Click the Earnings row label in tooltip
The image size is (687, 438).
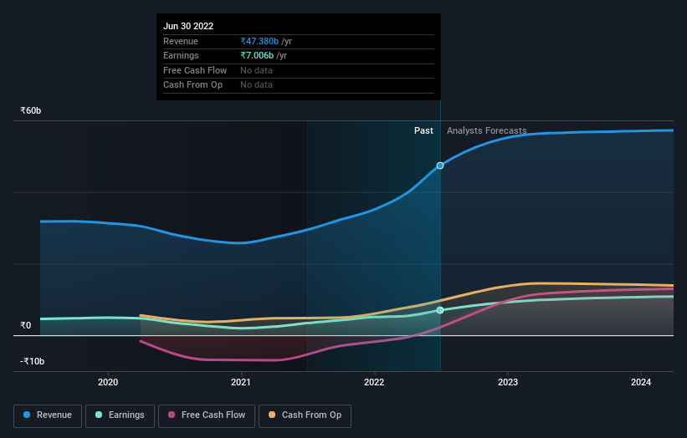[181, 55]
